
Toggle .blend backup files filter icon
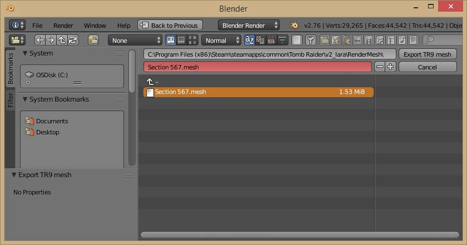pyautogui.click(x=347, y=40)
